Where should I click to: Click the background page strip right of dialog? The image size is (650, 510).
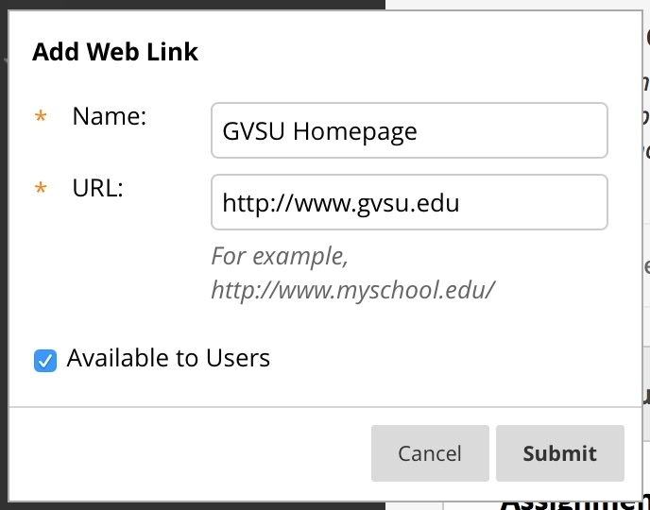[644, 264]
